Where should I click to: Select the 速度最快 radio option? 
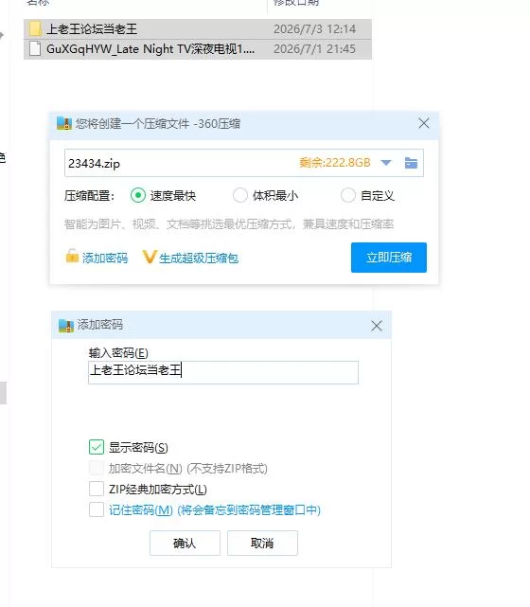pos(138,195)
